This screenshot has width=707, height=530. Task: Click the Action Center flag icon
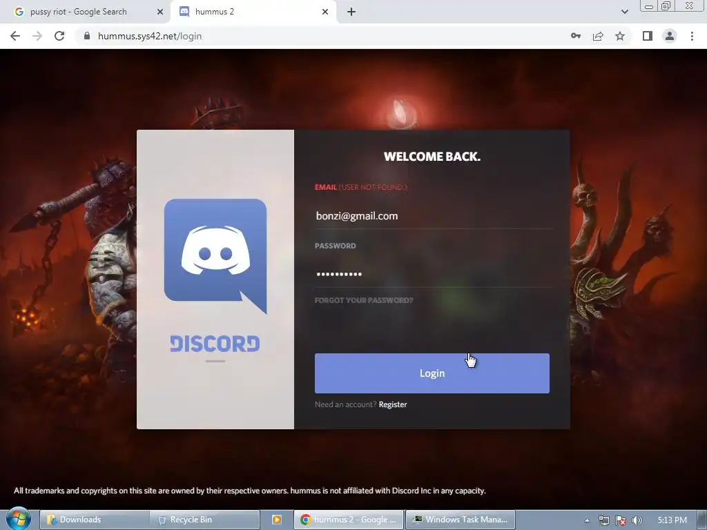click(621, 520)
